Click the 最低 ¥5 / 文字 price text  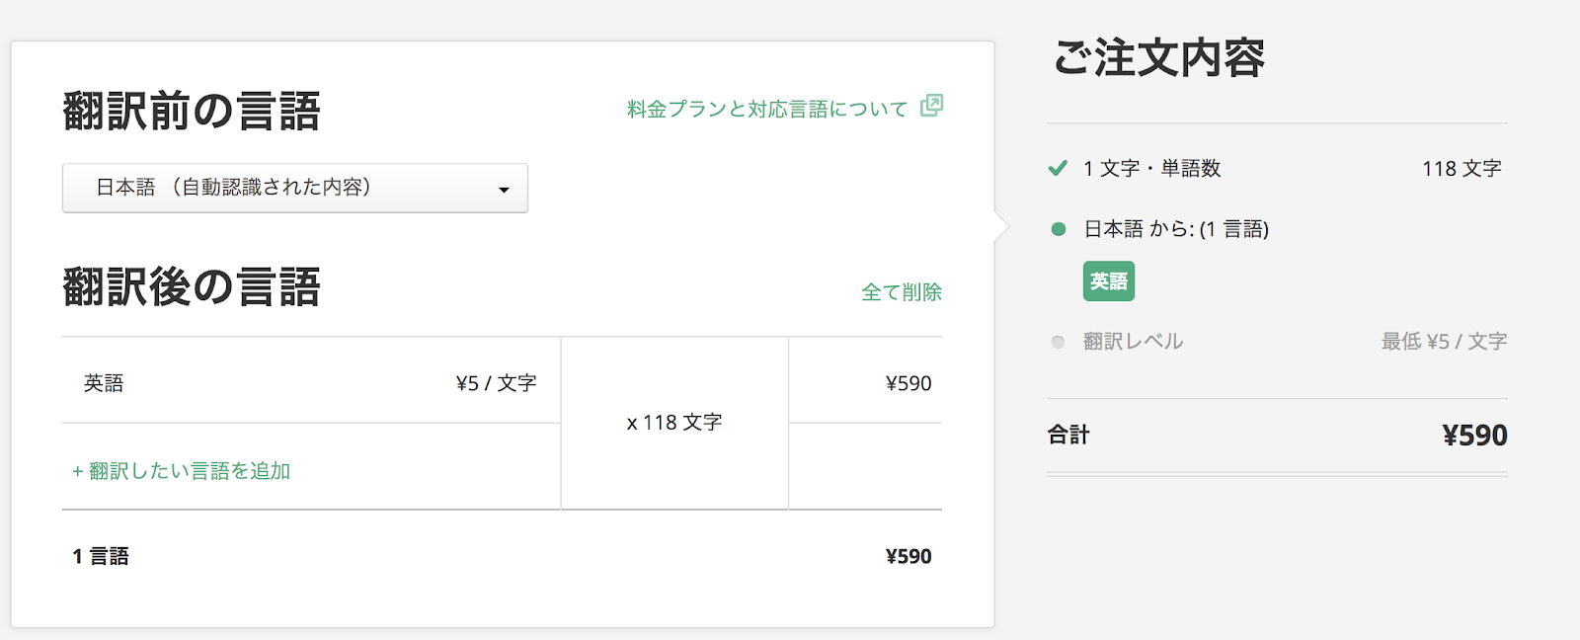pos(1444,342)
